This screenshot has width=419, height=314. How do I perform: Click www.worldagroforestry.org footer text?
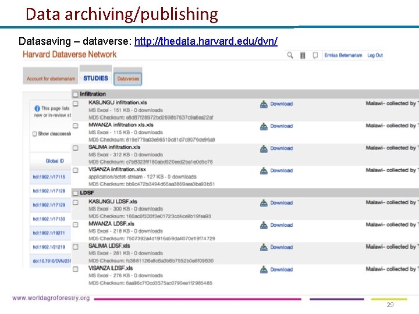(51, 298)
